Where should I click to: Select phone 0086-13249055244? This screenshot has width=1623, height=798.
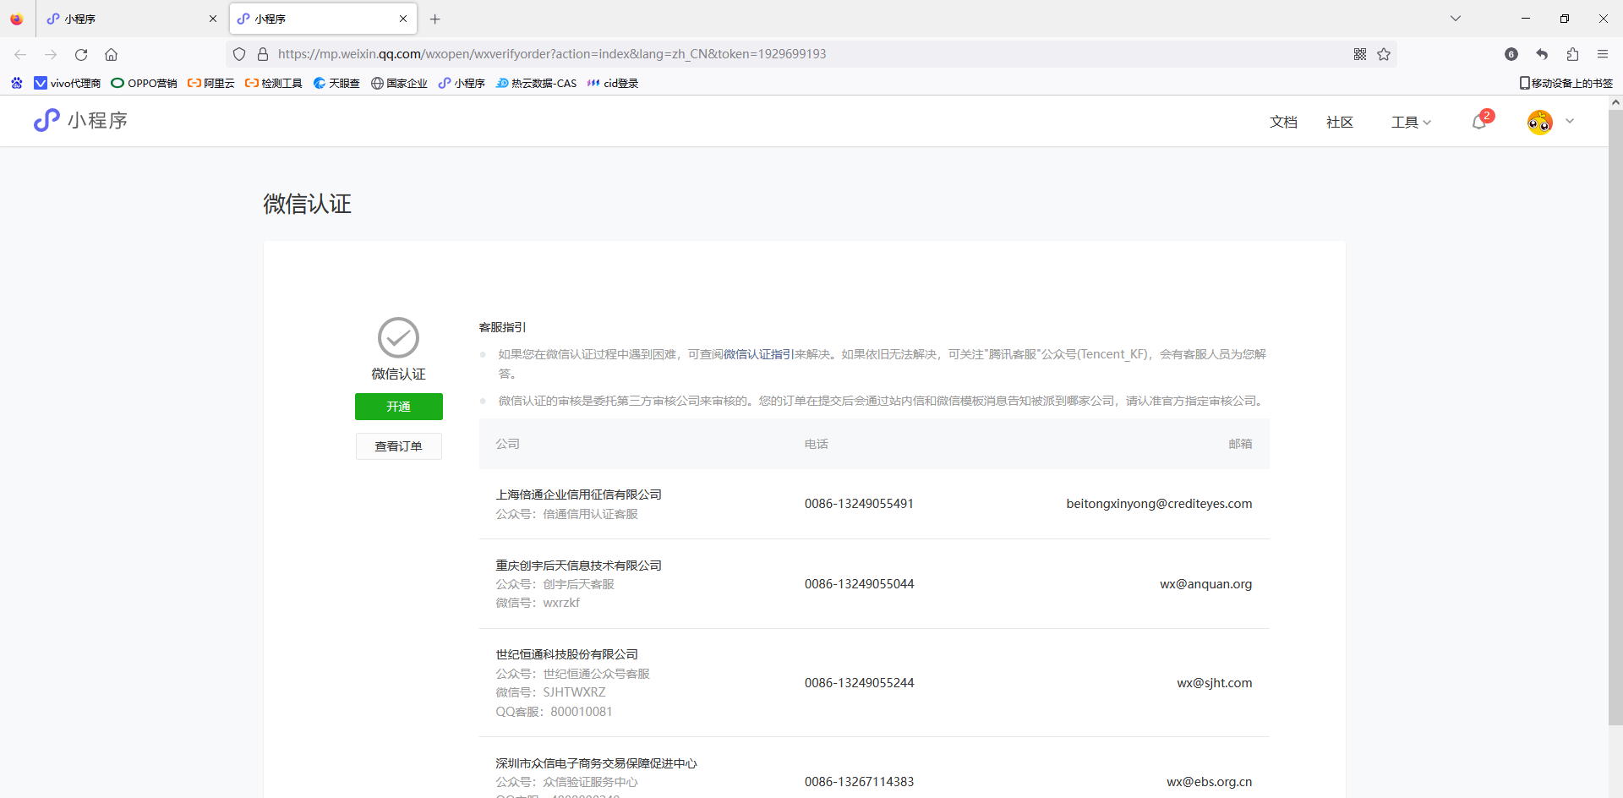pos(859,683)
